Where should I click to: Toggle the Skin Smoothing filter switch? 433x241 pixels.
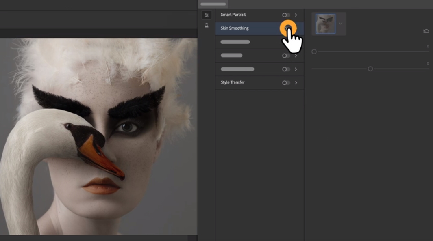(287, 28)
